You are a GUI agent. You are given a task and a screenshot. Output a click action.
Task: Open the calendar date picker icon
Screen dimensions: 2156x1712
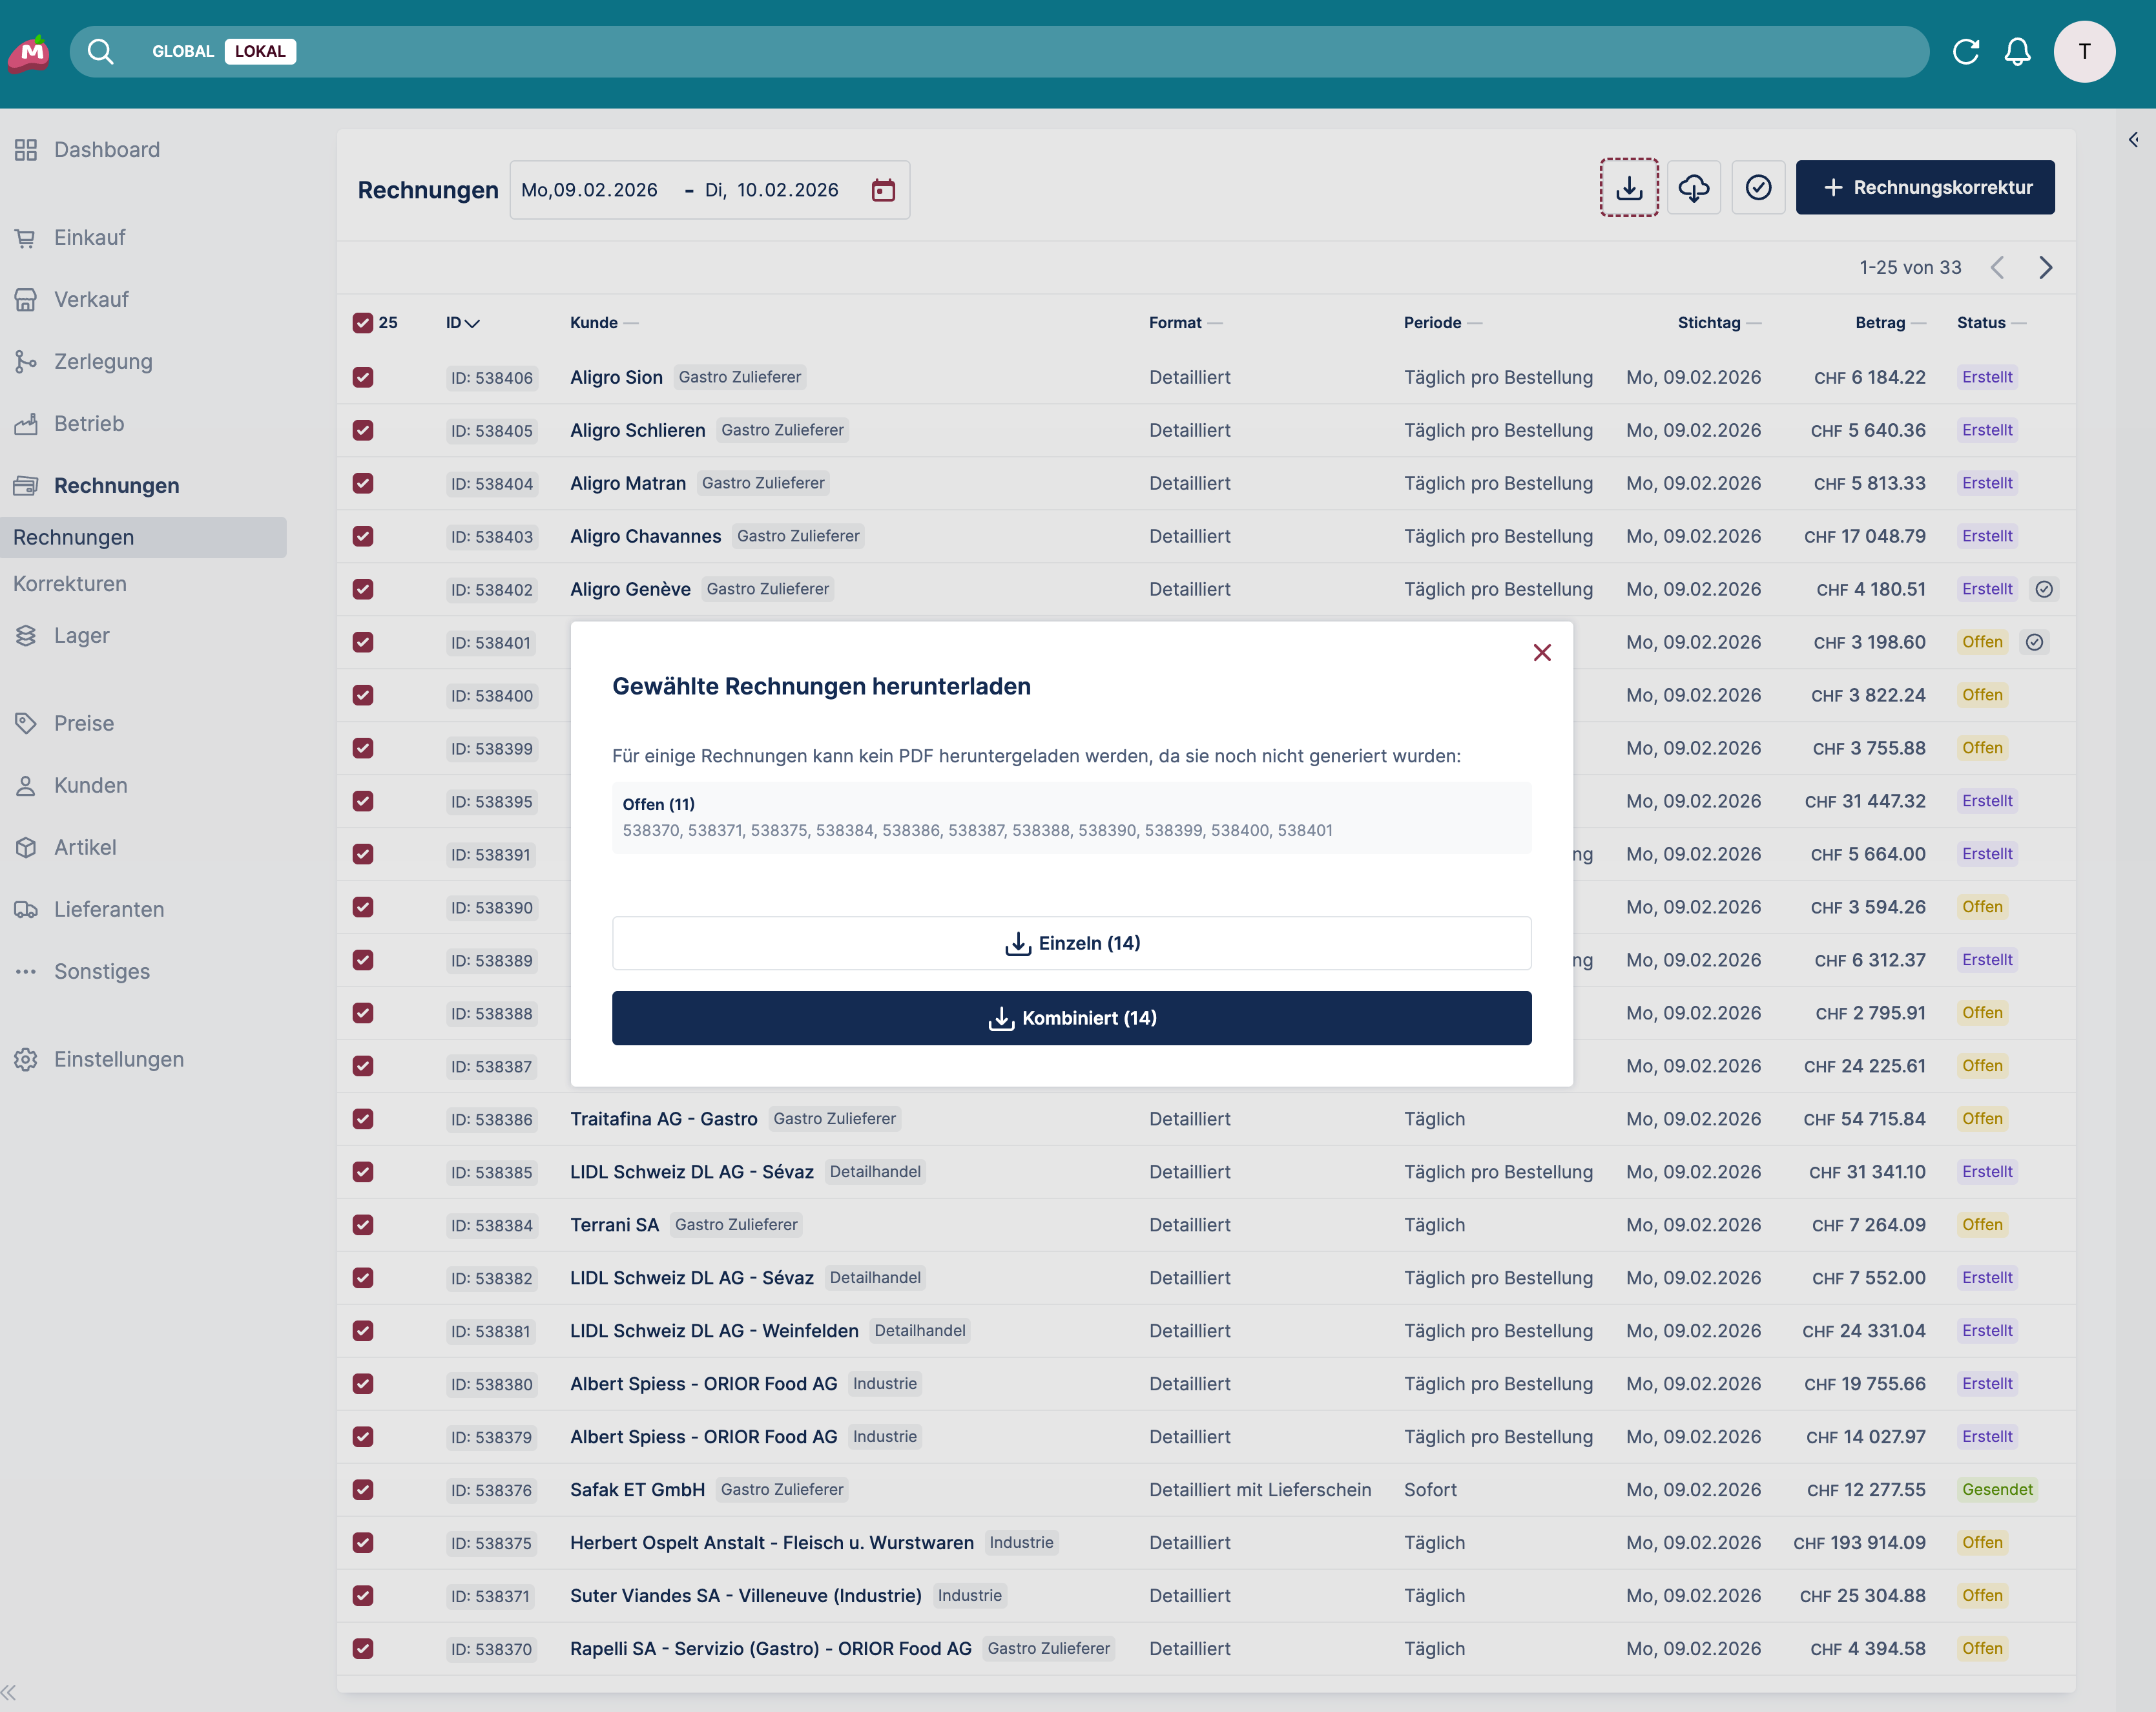pos(883,190)
